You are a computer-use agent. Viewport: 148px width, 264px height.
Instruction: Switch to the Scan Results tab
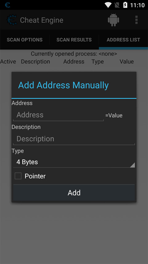[74, 40]
